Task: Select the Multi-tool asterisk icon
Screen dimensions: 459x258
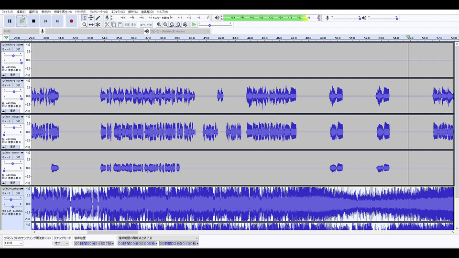Action: coord(98,24)
